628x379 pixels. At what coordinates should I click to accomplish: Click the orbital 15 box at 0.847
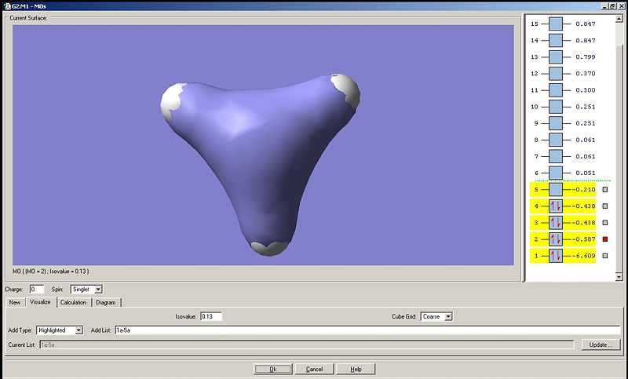556,24
